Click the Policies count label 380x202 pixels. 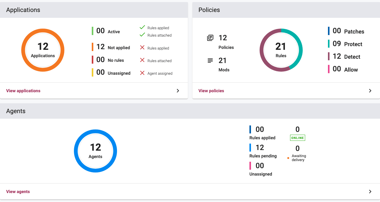click(226, 47)
